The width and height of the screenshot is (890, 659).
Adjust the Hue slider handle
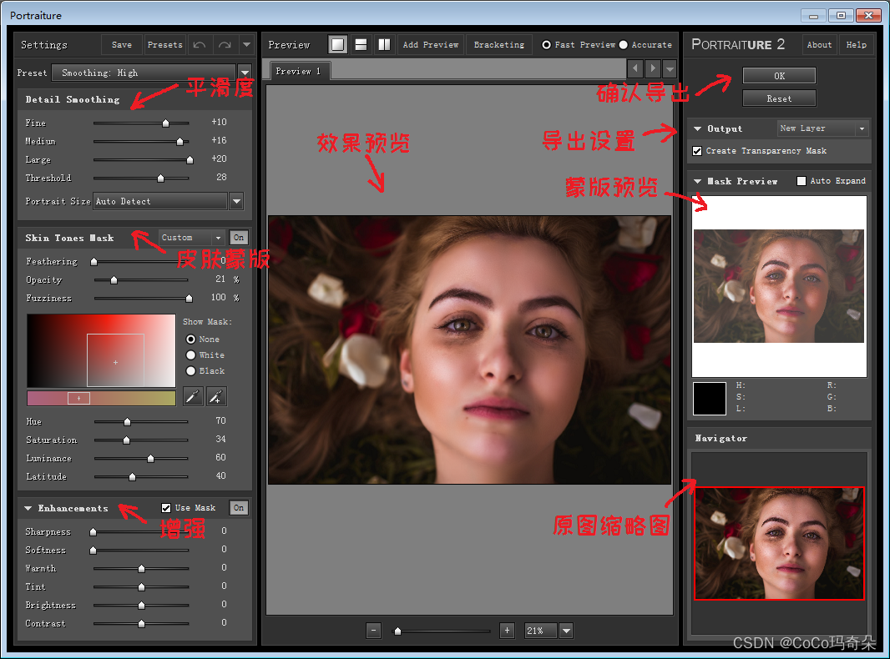coord(127,421)
